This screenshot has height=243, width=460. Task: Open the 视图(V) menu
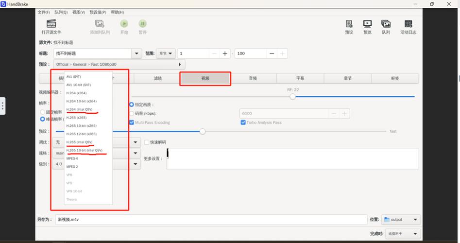click(x=79, y=12)
